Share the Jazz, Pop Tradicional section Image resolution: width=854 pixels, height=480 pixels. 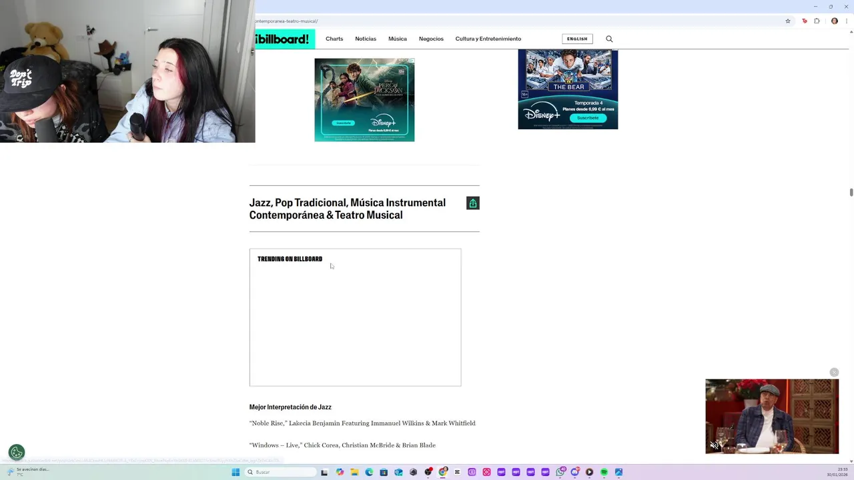[x=473, y=203]
